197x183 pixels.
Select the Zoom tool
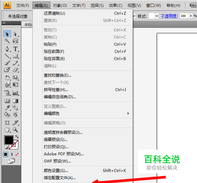tap(15, 130)
